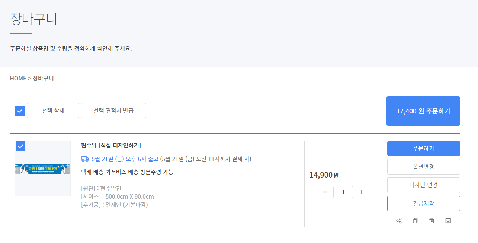Click the inbox save icon
Screen dimensions: 478x243
coord(448,221)
